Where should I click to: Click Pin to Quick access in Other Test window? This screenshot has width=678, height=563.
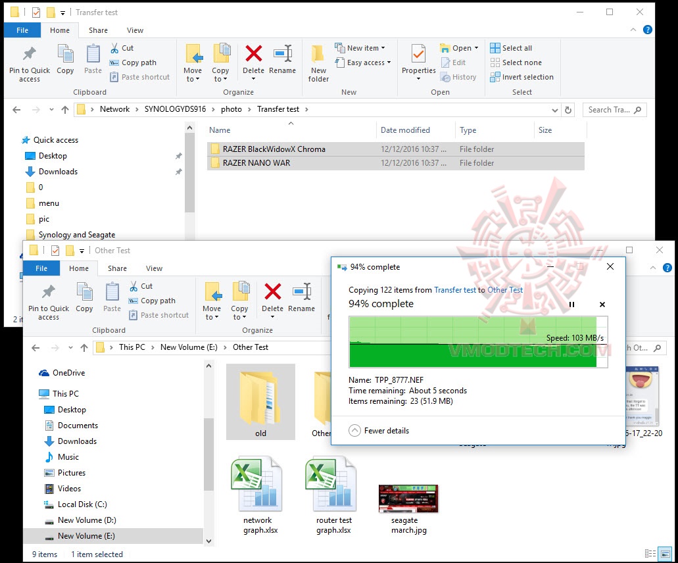49,302
